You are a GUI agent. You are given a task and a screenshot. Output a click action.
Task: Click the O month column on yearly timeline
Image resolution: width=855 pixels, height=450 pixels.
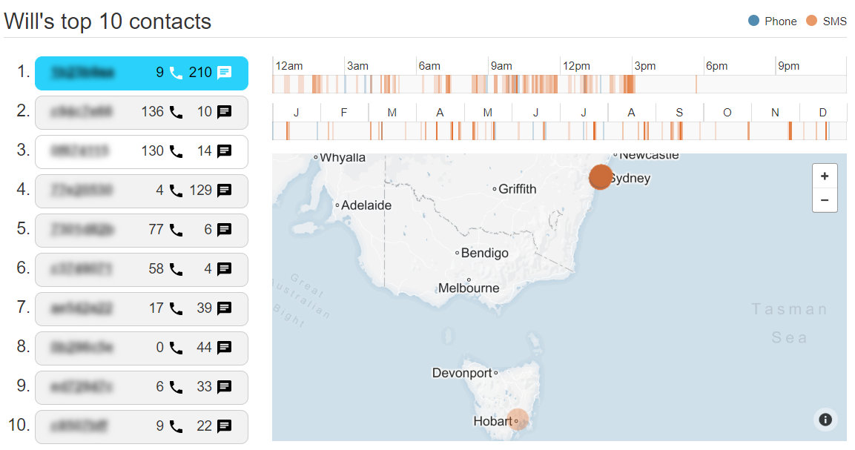(727, 113)
